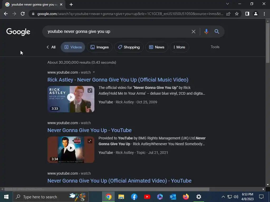Select the Videos filter tab

point(73,47)
